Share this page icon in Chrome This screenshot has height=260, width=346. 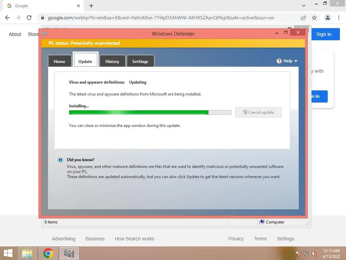303,18
